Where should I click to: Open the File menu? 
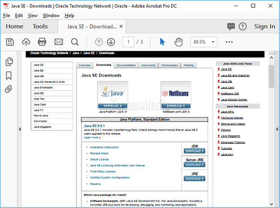pos(7,15)
